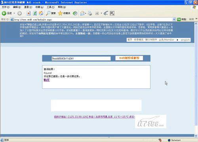Open the 首页 home link in site navigation
This screenshot has width=198, height=142.
(x=129, y=40)
